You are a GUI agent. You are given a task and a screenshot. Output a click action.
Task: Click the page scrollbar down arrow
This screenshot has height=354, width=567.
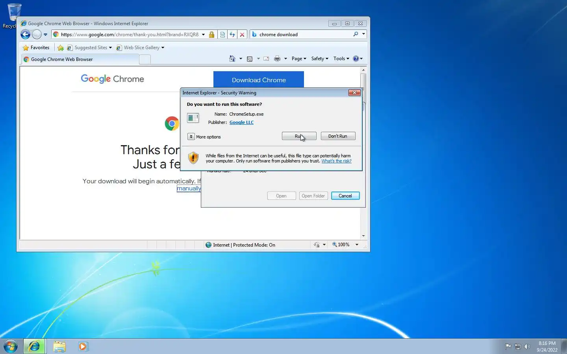363,236
